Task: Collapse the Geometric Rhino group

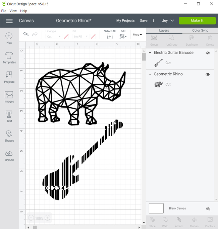Action: click(150, 74)
